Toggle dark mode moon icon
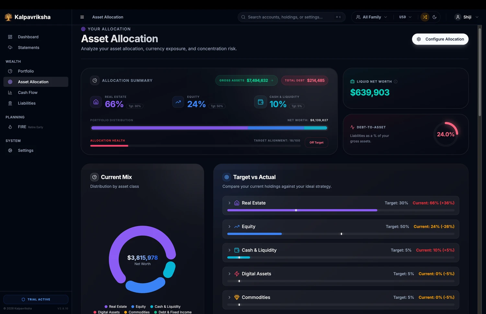The image size is (486, 314). 434,17
